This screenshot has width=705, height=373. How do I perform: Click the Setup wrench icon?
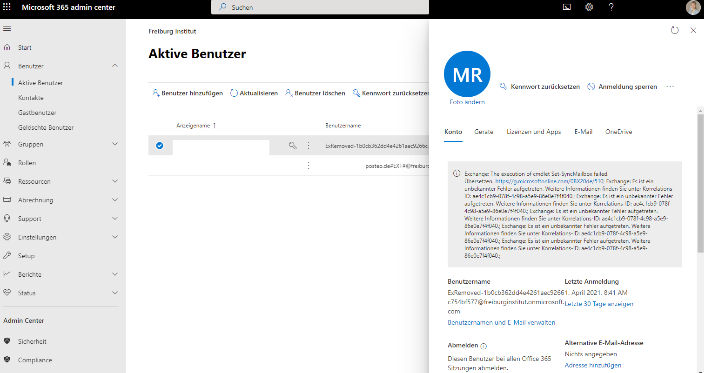(x=7, y=256)
